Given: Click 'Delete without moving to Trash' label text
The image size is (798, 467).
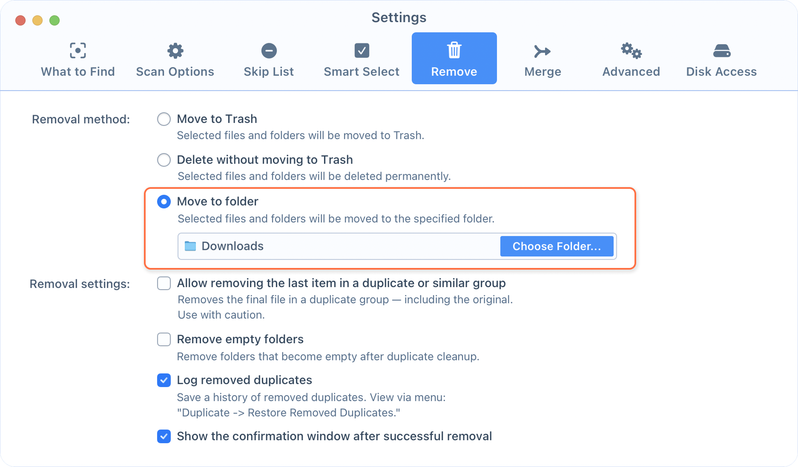Looking at the screenshot, I should [x=265, y=159].
